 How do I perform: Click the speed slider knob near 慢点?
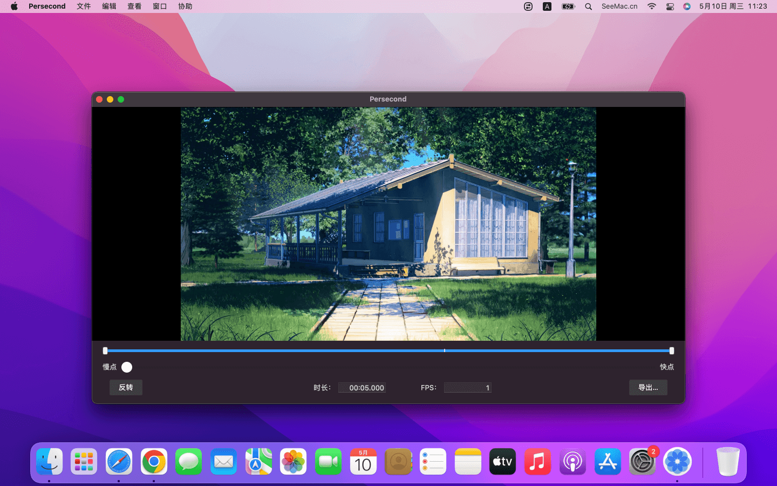pos(127,367)
